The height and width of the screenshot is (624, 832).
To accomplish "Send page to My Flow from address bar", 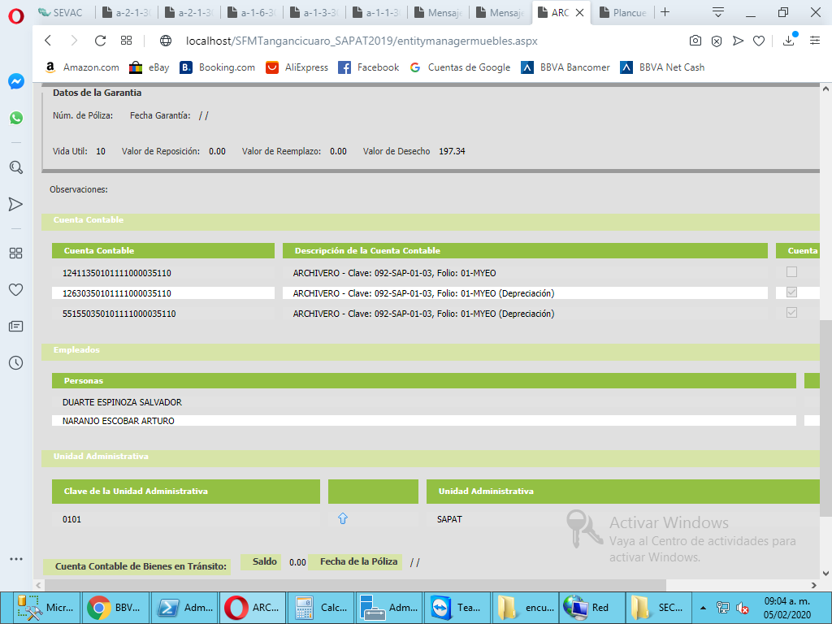I will [x=738, y=41].
